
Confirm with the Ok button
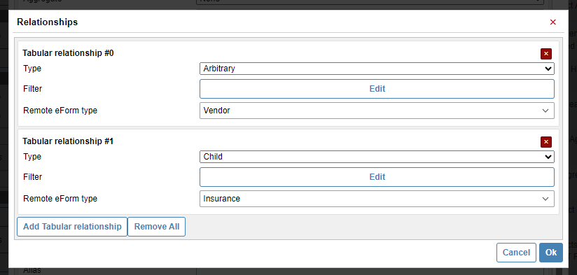pyautogui.click(x=551, y=253)
